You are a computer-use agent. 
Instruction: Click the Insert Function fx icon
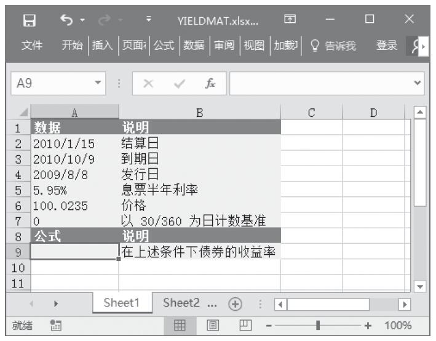pyautogui.click(x=210, y=82)
